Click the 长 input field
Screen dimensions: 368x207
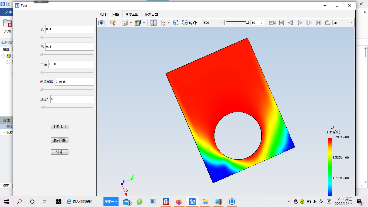70,29
